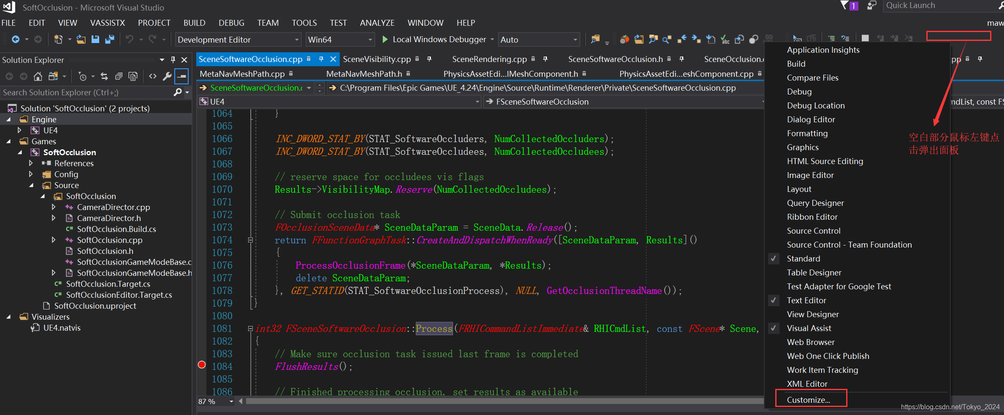Expand the UE4 project node
Screen dimensions: 1004x415
(19, 130)
